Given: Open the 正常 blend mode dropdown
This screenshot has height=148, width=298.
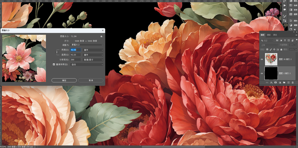Looking at the screenshot, I should [x=269, y=45].
